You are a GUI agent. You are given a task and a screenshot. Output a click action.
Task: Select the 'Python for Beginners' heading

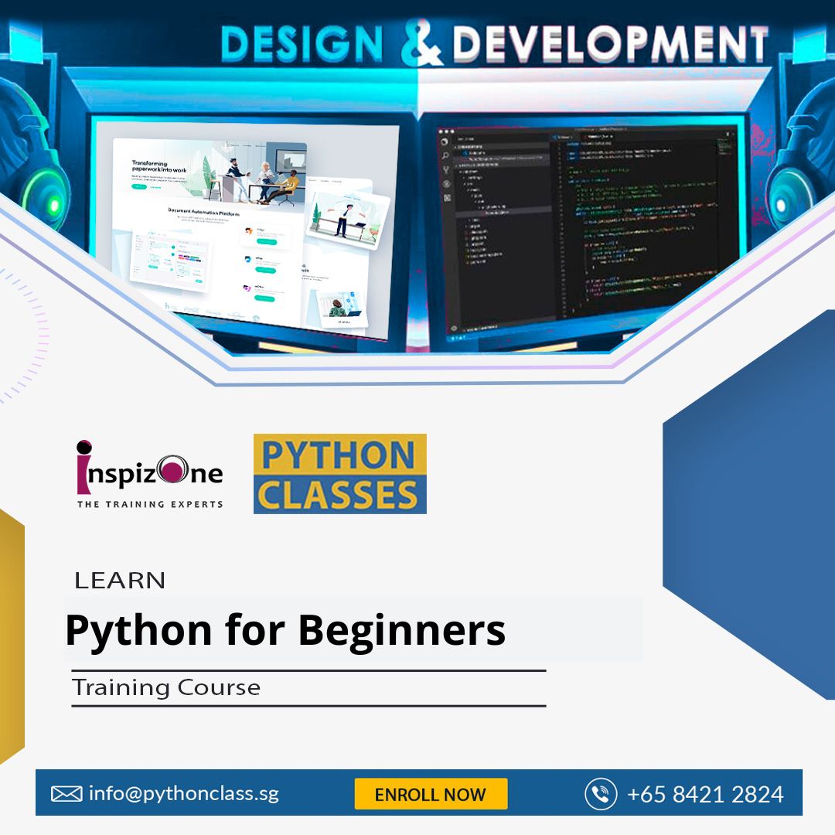point(285,631)
